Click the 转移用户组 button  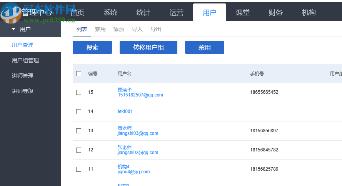(x=148, y=47)
